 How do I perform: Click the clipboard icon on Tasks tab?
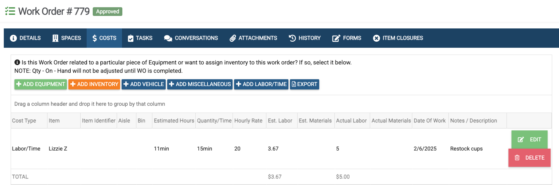click(130, 38)
